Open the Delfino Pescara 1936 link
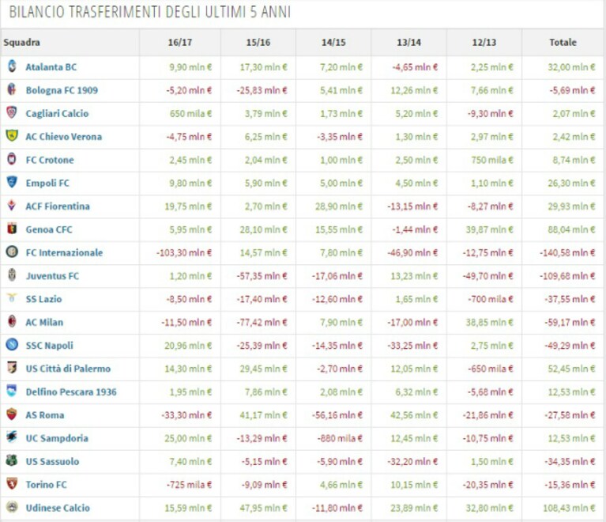The width and height of the screenshot is (606, 522). (71, 392)
